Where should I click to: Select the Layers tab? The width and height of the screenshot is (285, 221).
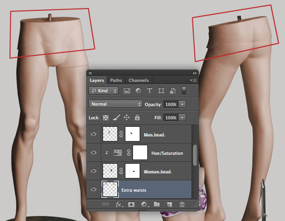(x=97, y=80)
